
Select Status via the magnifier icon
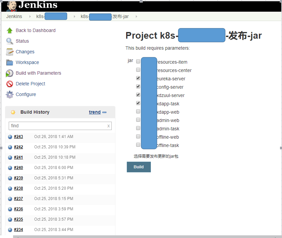9,41
